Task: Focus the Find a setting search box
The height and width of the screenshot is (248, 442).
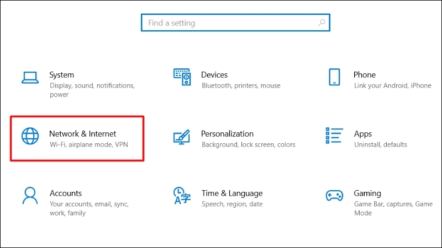Action: pyautogui.click(x=235, y=23)
